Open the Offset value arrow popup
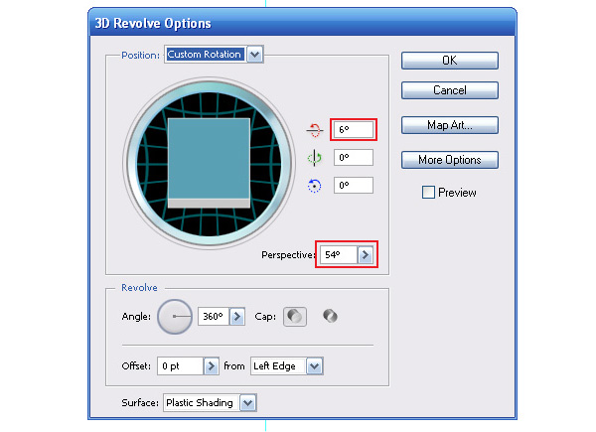This screenshot has height=432, width=596. click(x=211, y=366)
